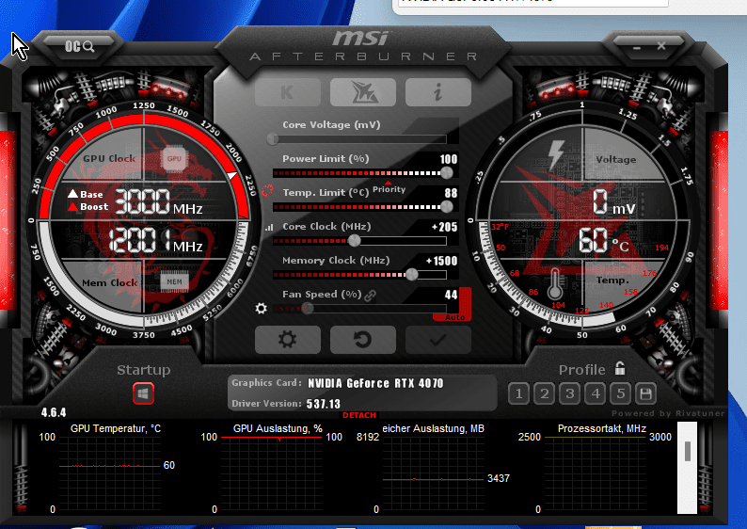
Task: Click the version number 4.6.4
Action: tap(54, 412)
